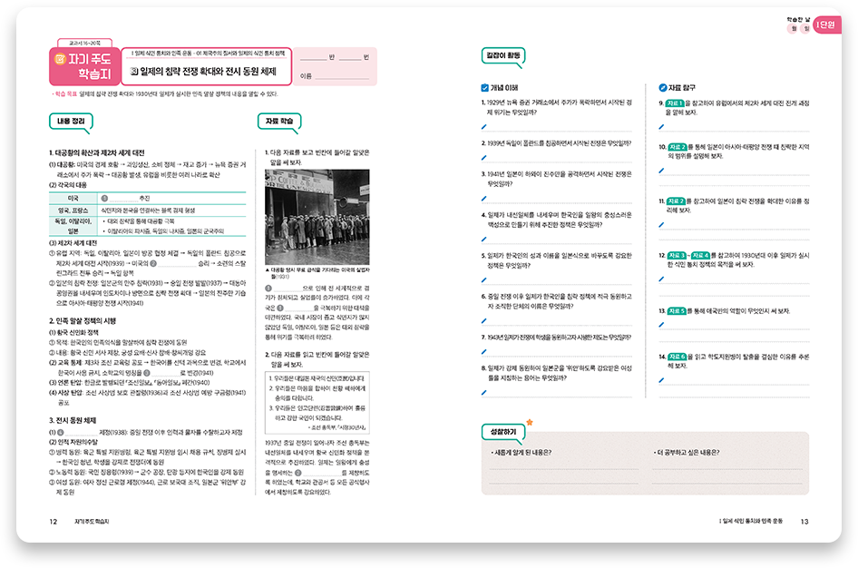Click the black-and-white breadline photograph
Screen dimensions: 858x568
coord(317,217)
